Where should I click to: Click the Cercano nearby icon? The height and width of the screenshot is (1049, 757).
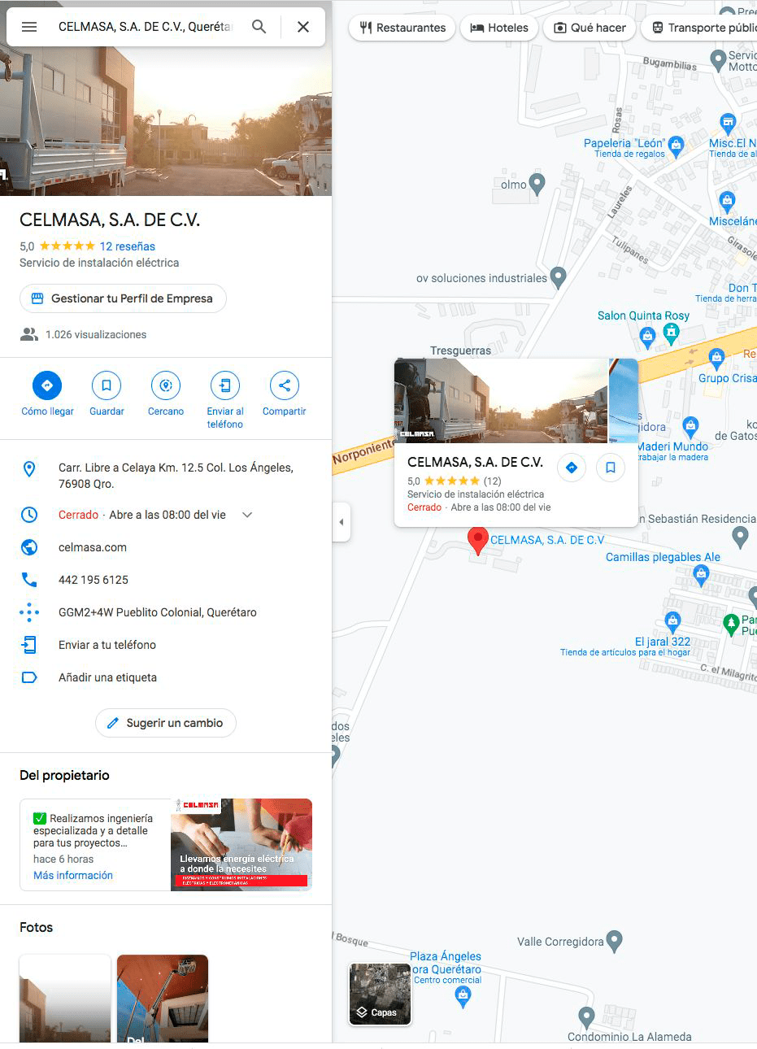click(166, 385)
